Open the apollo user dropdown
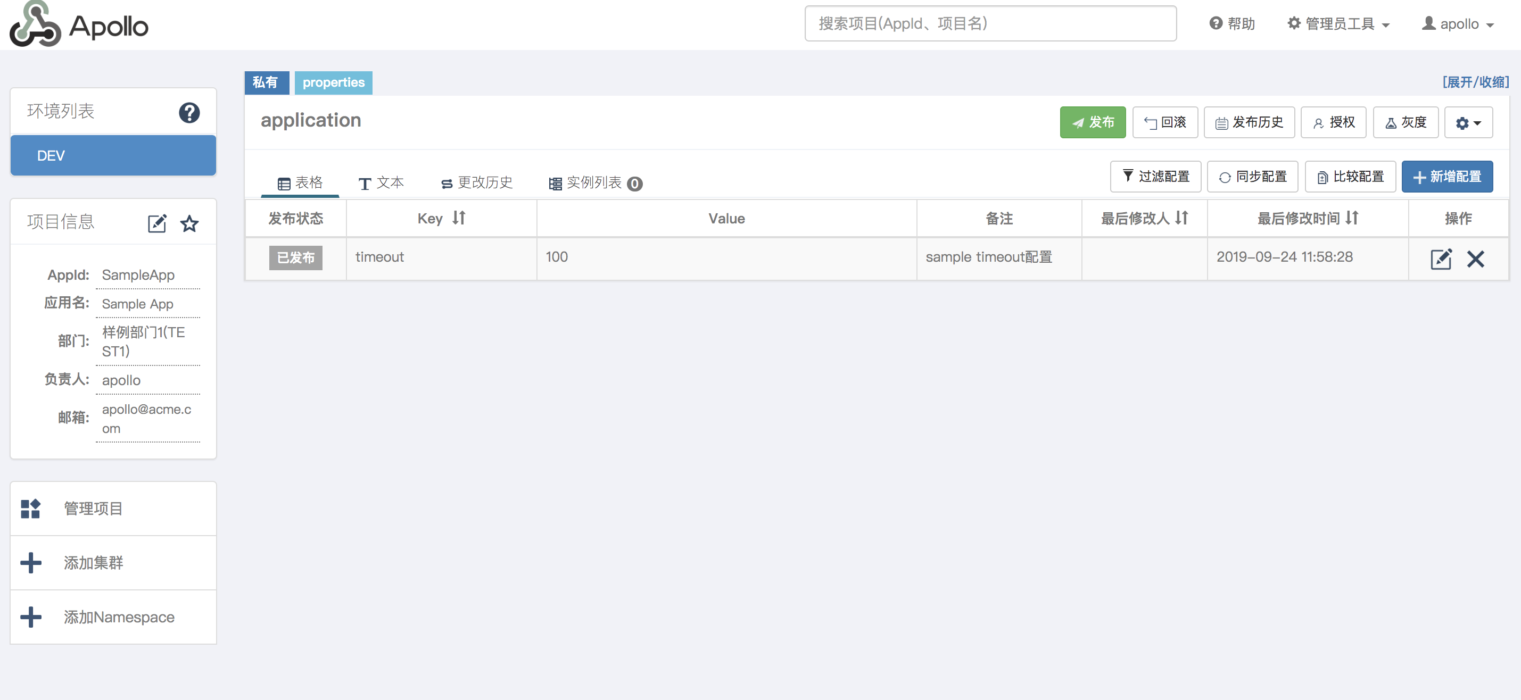This screenshot has width=1521, height=700. [1458, 24]
